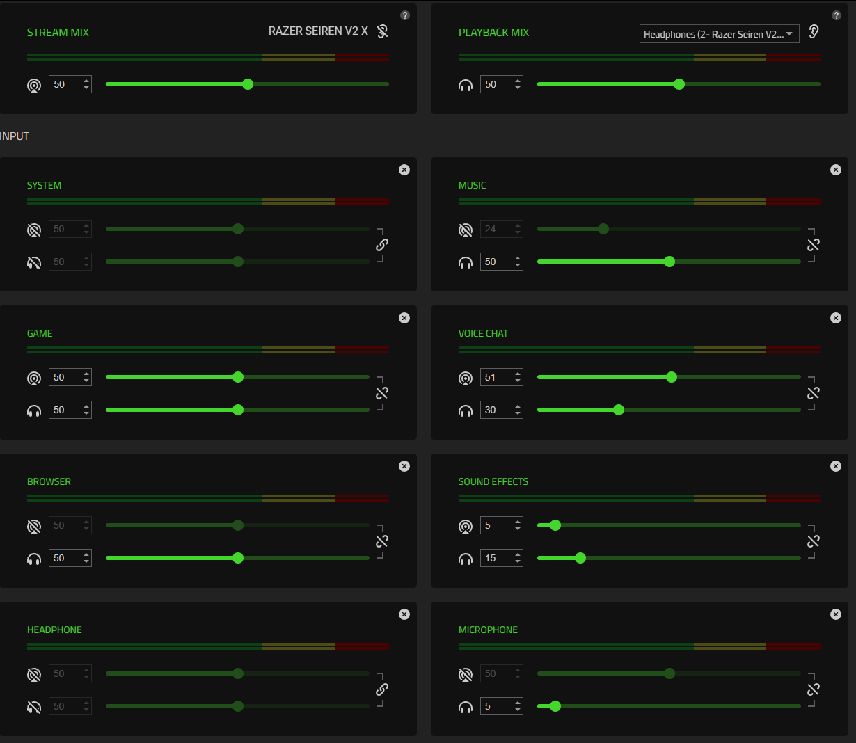This screenshot has width=856, height=743.
Task: Mute Music channel headphone output
Action: pos(466,262)
